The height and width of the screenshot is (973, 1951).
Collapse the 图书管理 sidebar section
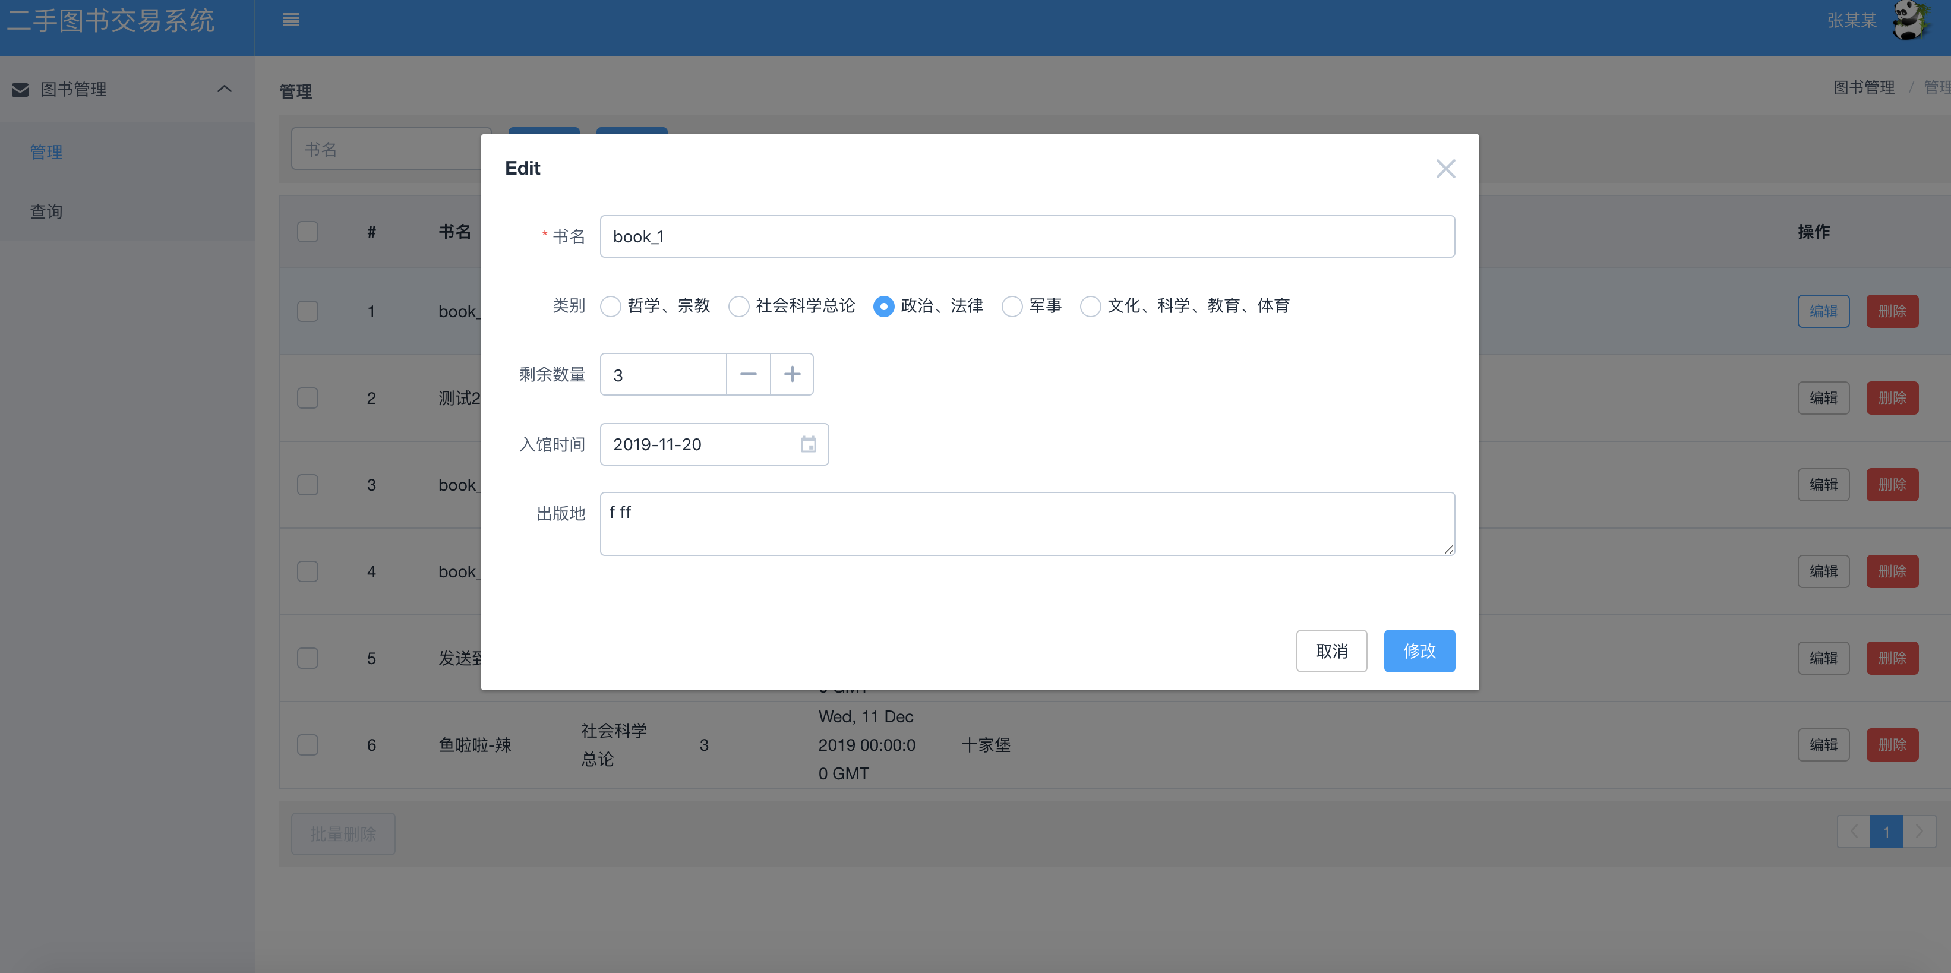tap(223, 89)
